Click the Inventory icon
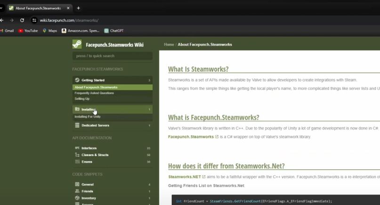Viewport: 380px width, 205px height. [77, 198]
